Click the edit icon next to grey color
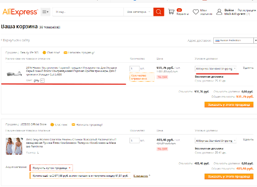 tap(42, 81)
